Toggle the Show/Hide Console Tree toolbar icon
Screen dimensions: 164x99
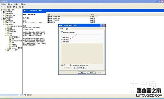pos(10,7)
